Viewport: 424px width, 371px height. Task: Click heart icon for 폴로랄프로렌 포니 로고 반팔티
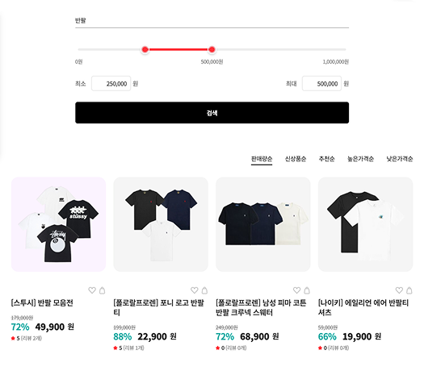pyautogui.click(x=195, y=290)
